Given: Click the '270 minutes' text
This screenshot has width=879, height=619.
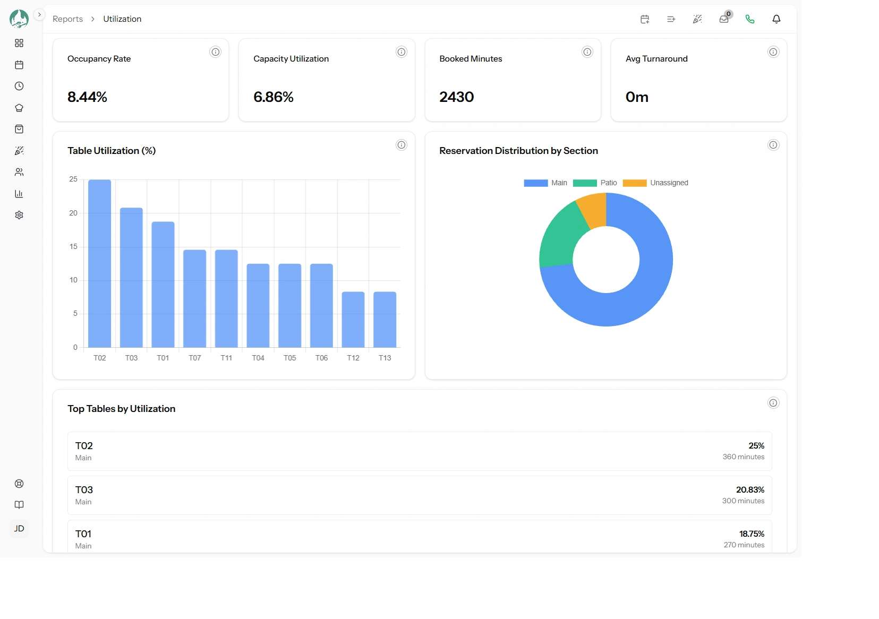Looking at the screenshot, I should tap(744, 545).
